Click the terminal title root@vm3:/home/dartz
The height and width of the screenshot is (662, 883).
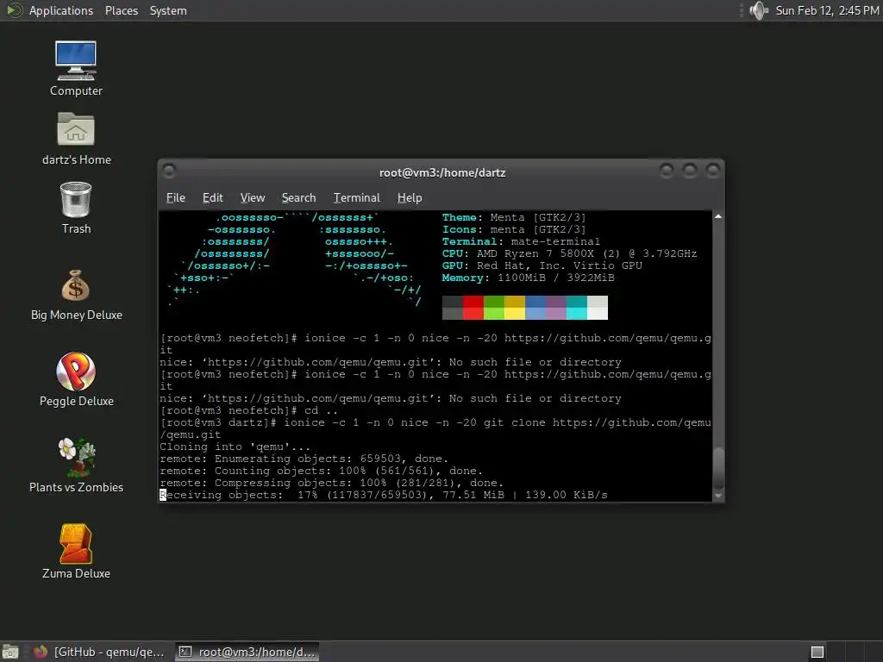[442, 172]
